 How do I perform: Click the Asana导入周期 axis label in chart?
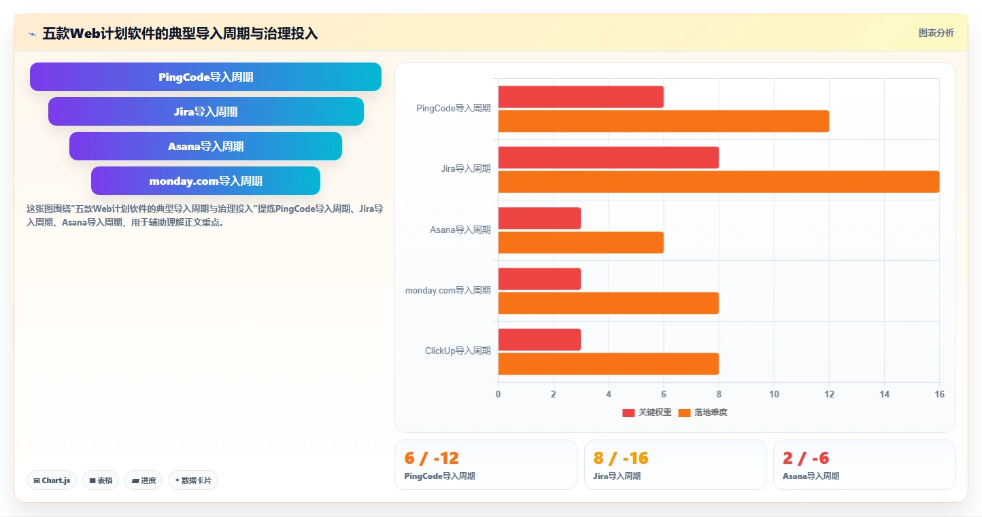click(460, 230)
